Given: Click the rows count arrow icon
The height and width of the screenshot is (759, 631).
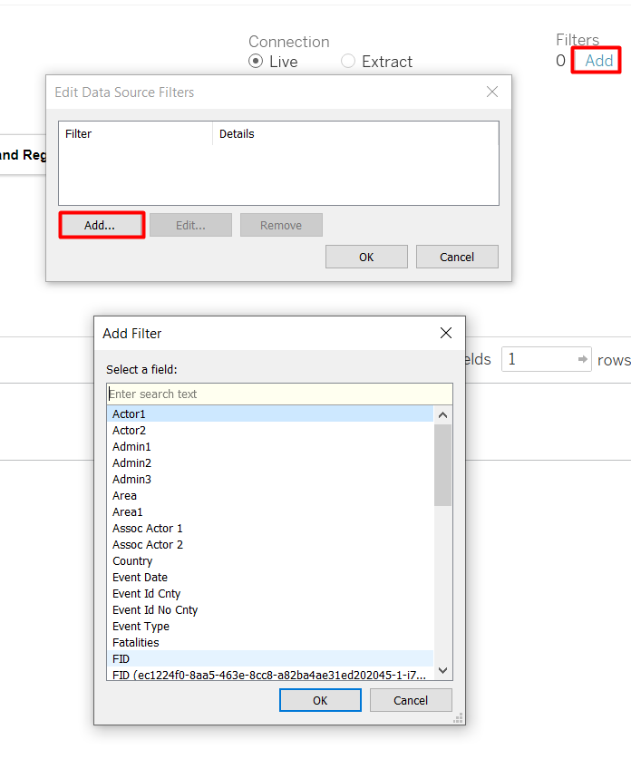Looking at the screenshot, I should [582, 359].
